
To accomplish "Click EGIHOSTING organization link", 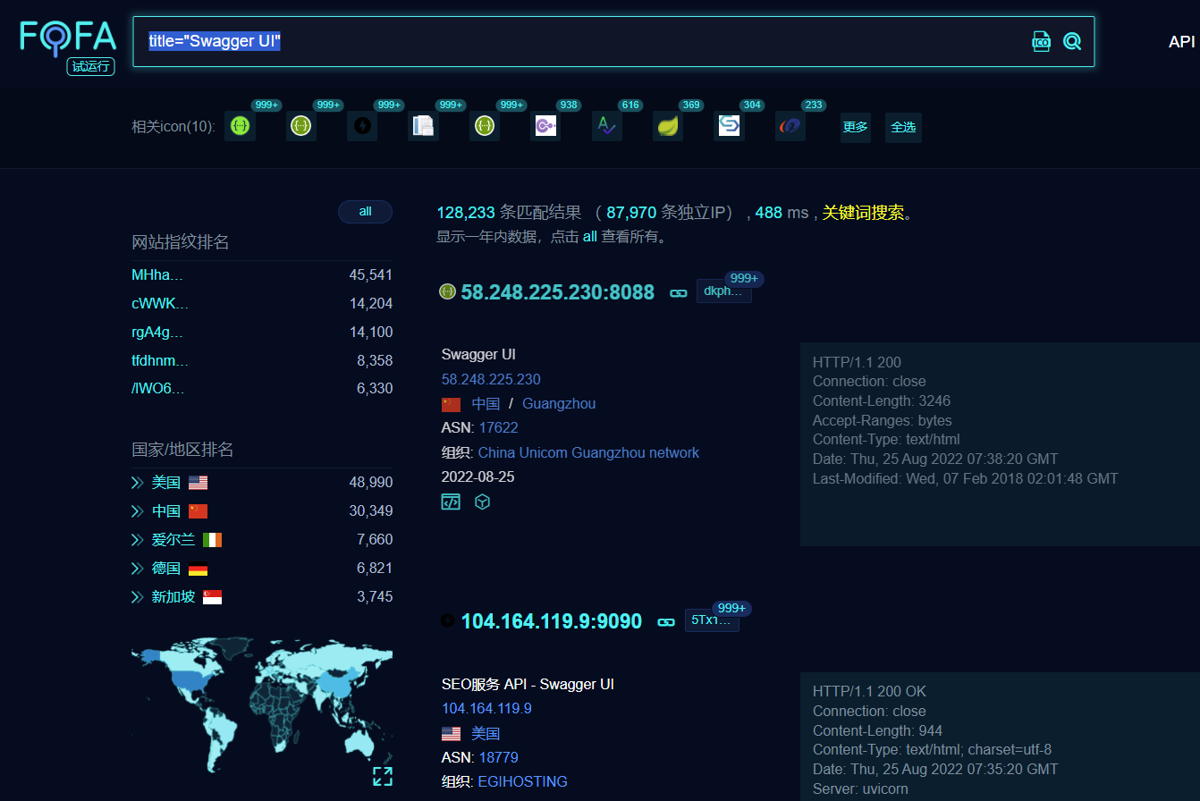I will point(522,781).
